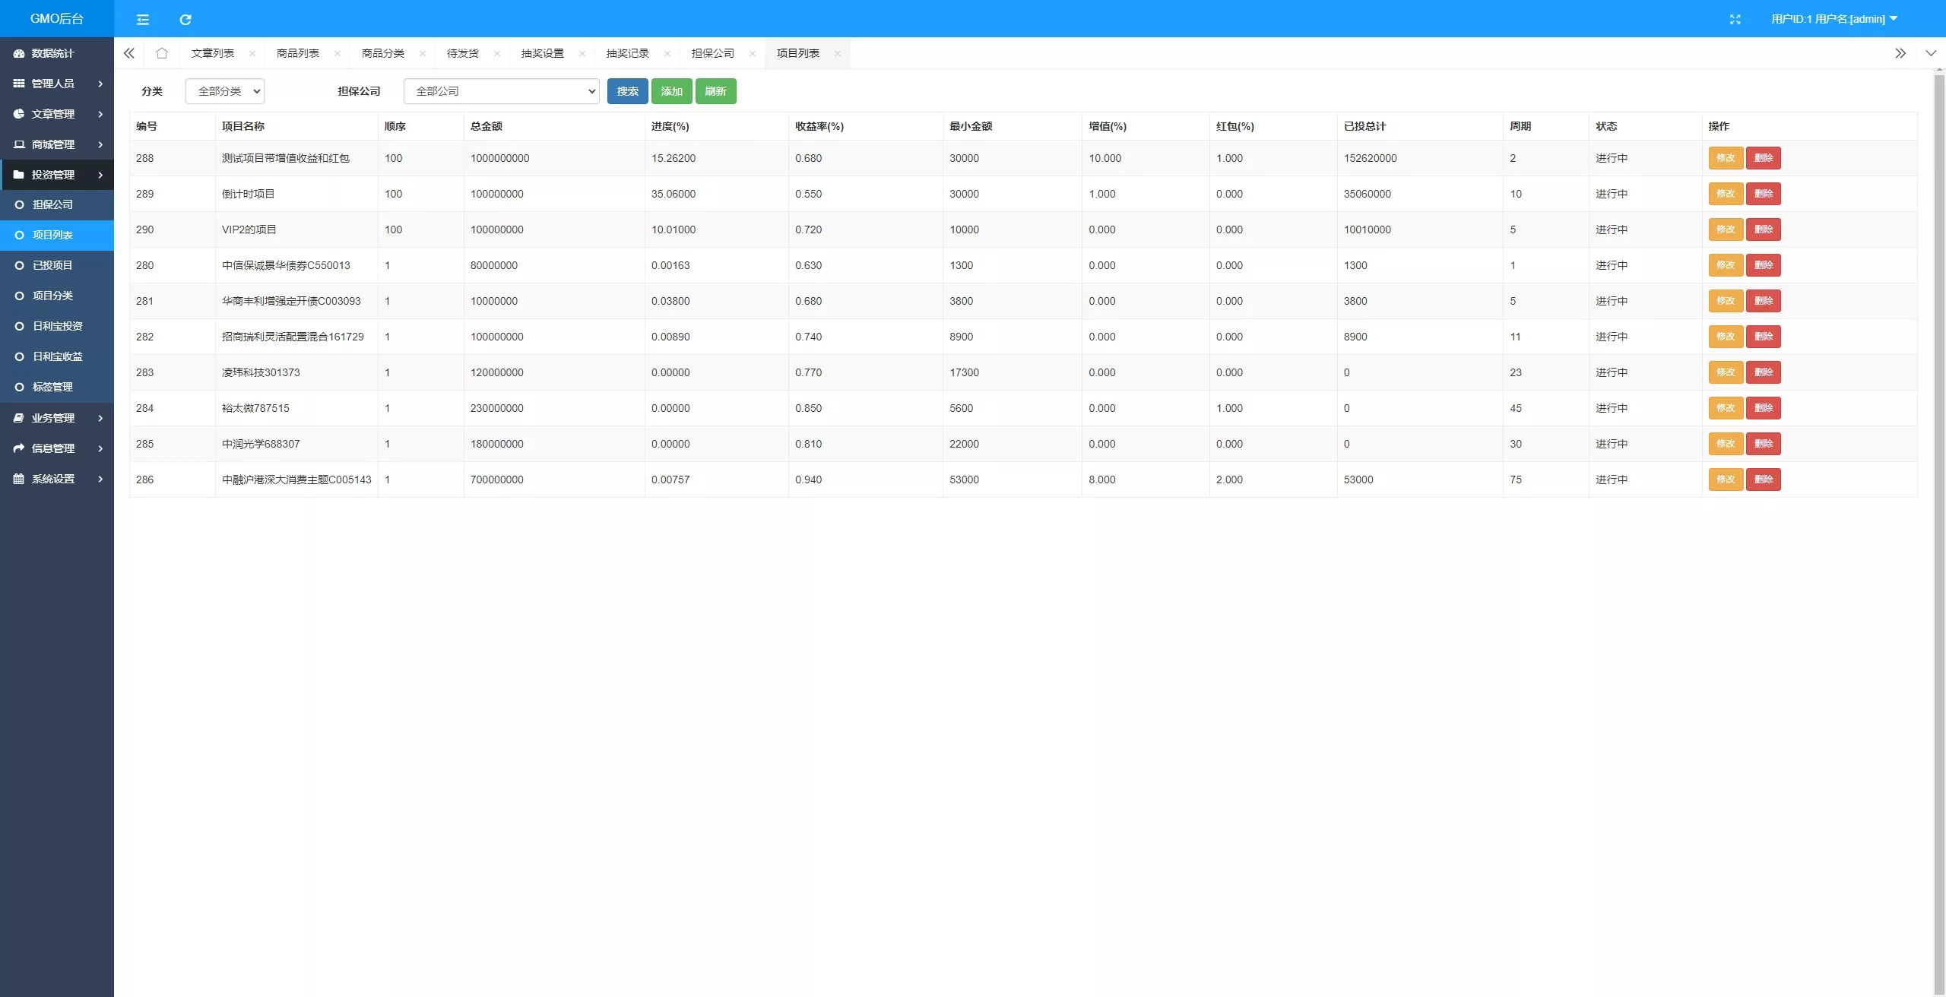
Task: Click 修改 for 裕太微787515 row
Action: click(1726, 408)
